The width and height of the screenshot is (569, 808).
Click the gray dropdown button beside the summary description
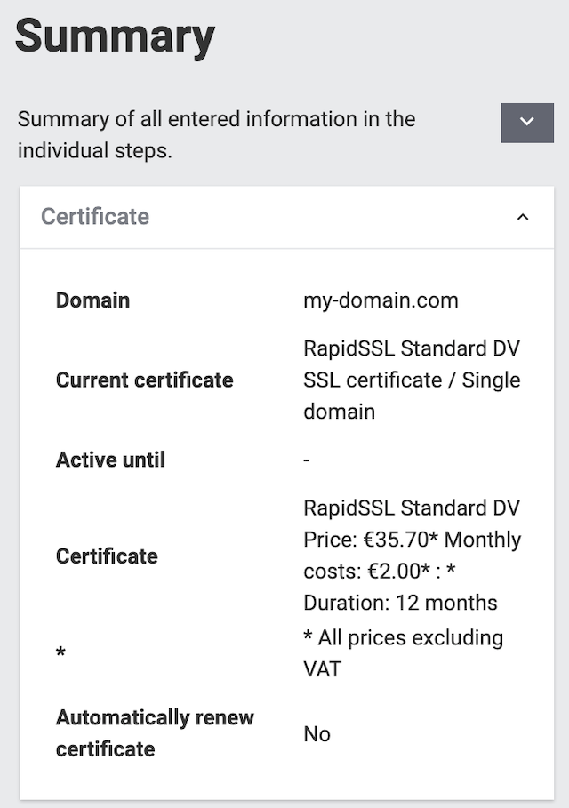(x=527, y=122)
